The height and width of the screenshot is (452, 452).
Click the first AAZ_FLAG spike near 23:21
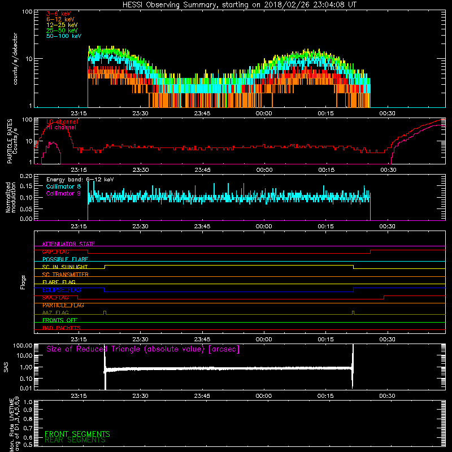click(105, 313)
